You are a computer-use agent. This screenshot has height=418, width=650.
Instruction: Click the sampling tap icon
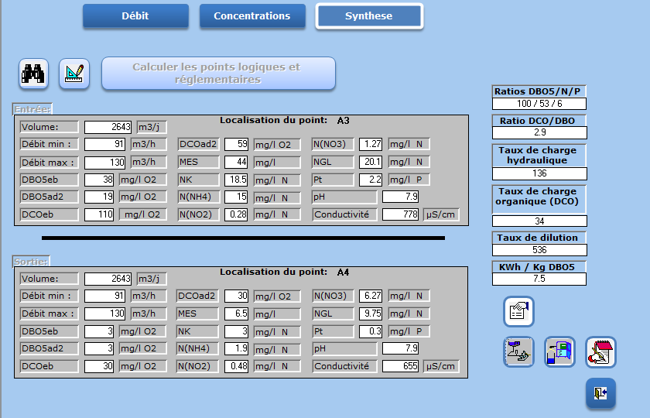518,351
